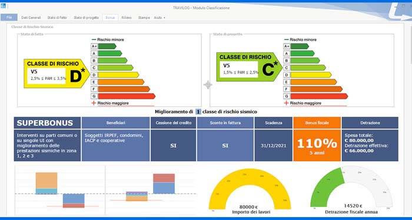The image size is (412, 220).
Task: Click the arrow icon between the two risk panels
Action: (x=208, y=85)
